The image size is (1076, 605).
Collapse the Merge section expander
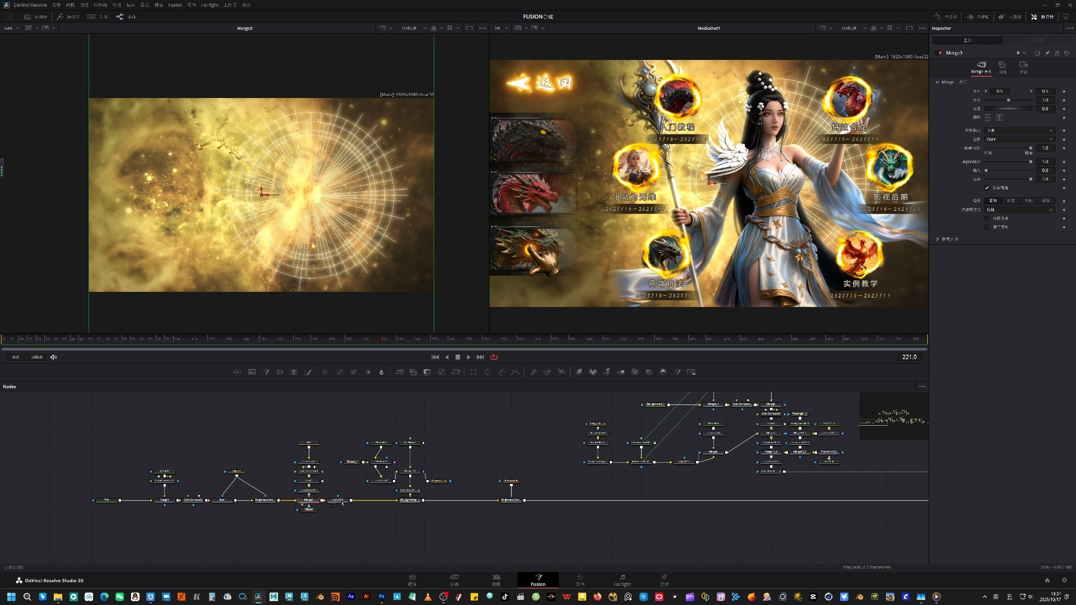(x=937, y=82)
